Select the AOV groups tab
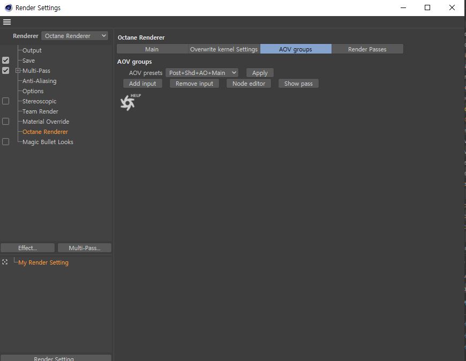 (296, 49)
